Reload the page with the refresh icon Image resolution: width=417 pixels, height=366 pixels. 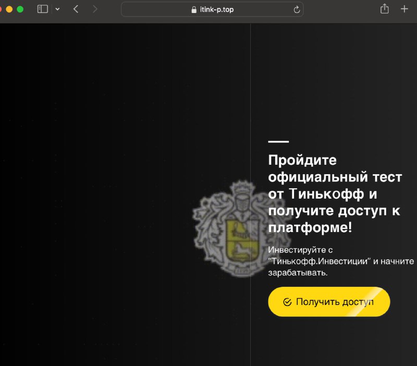pyautogui.click(x=297, y=10)
